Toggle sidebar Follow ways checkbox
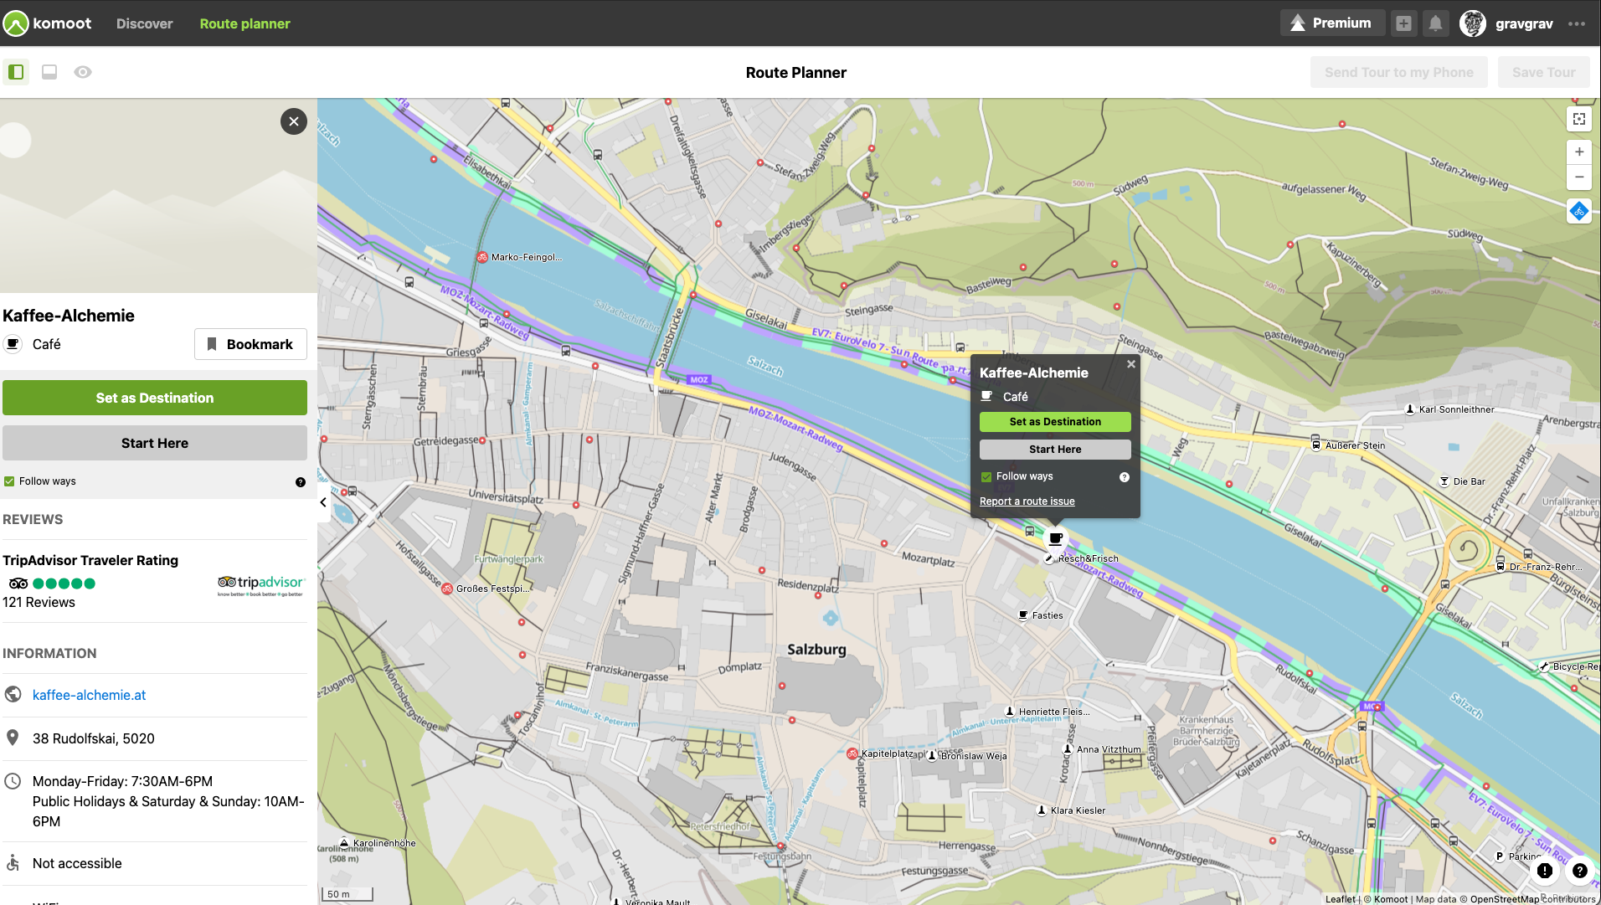This screenshot has height=905, width=1601. (9, 481)
